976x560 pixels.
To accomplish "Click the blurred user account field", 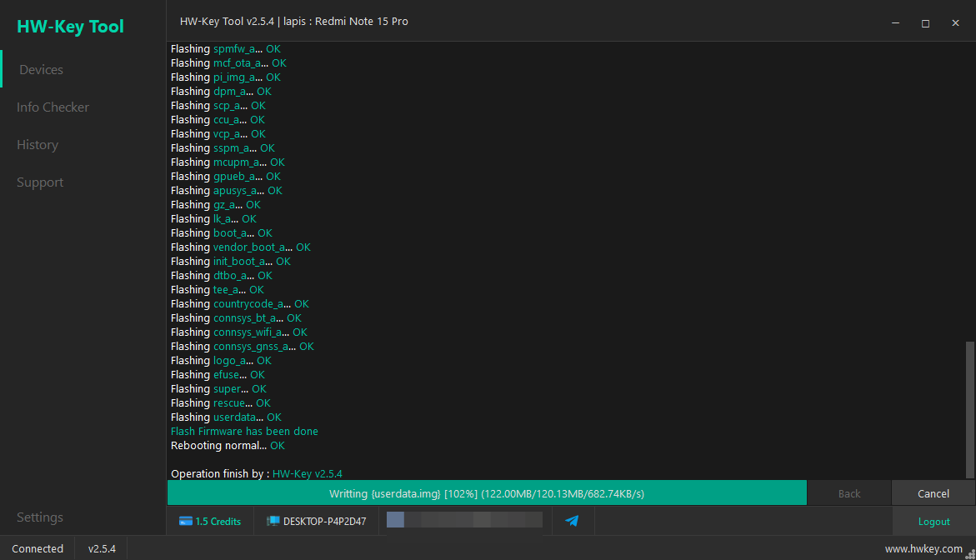I will [464, 519].
